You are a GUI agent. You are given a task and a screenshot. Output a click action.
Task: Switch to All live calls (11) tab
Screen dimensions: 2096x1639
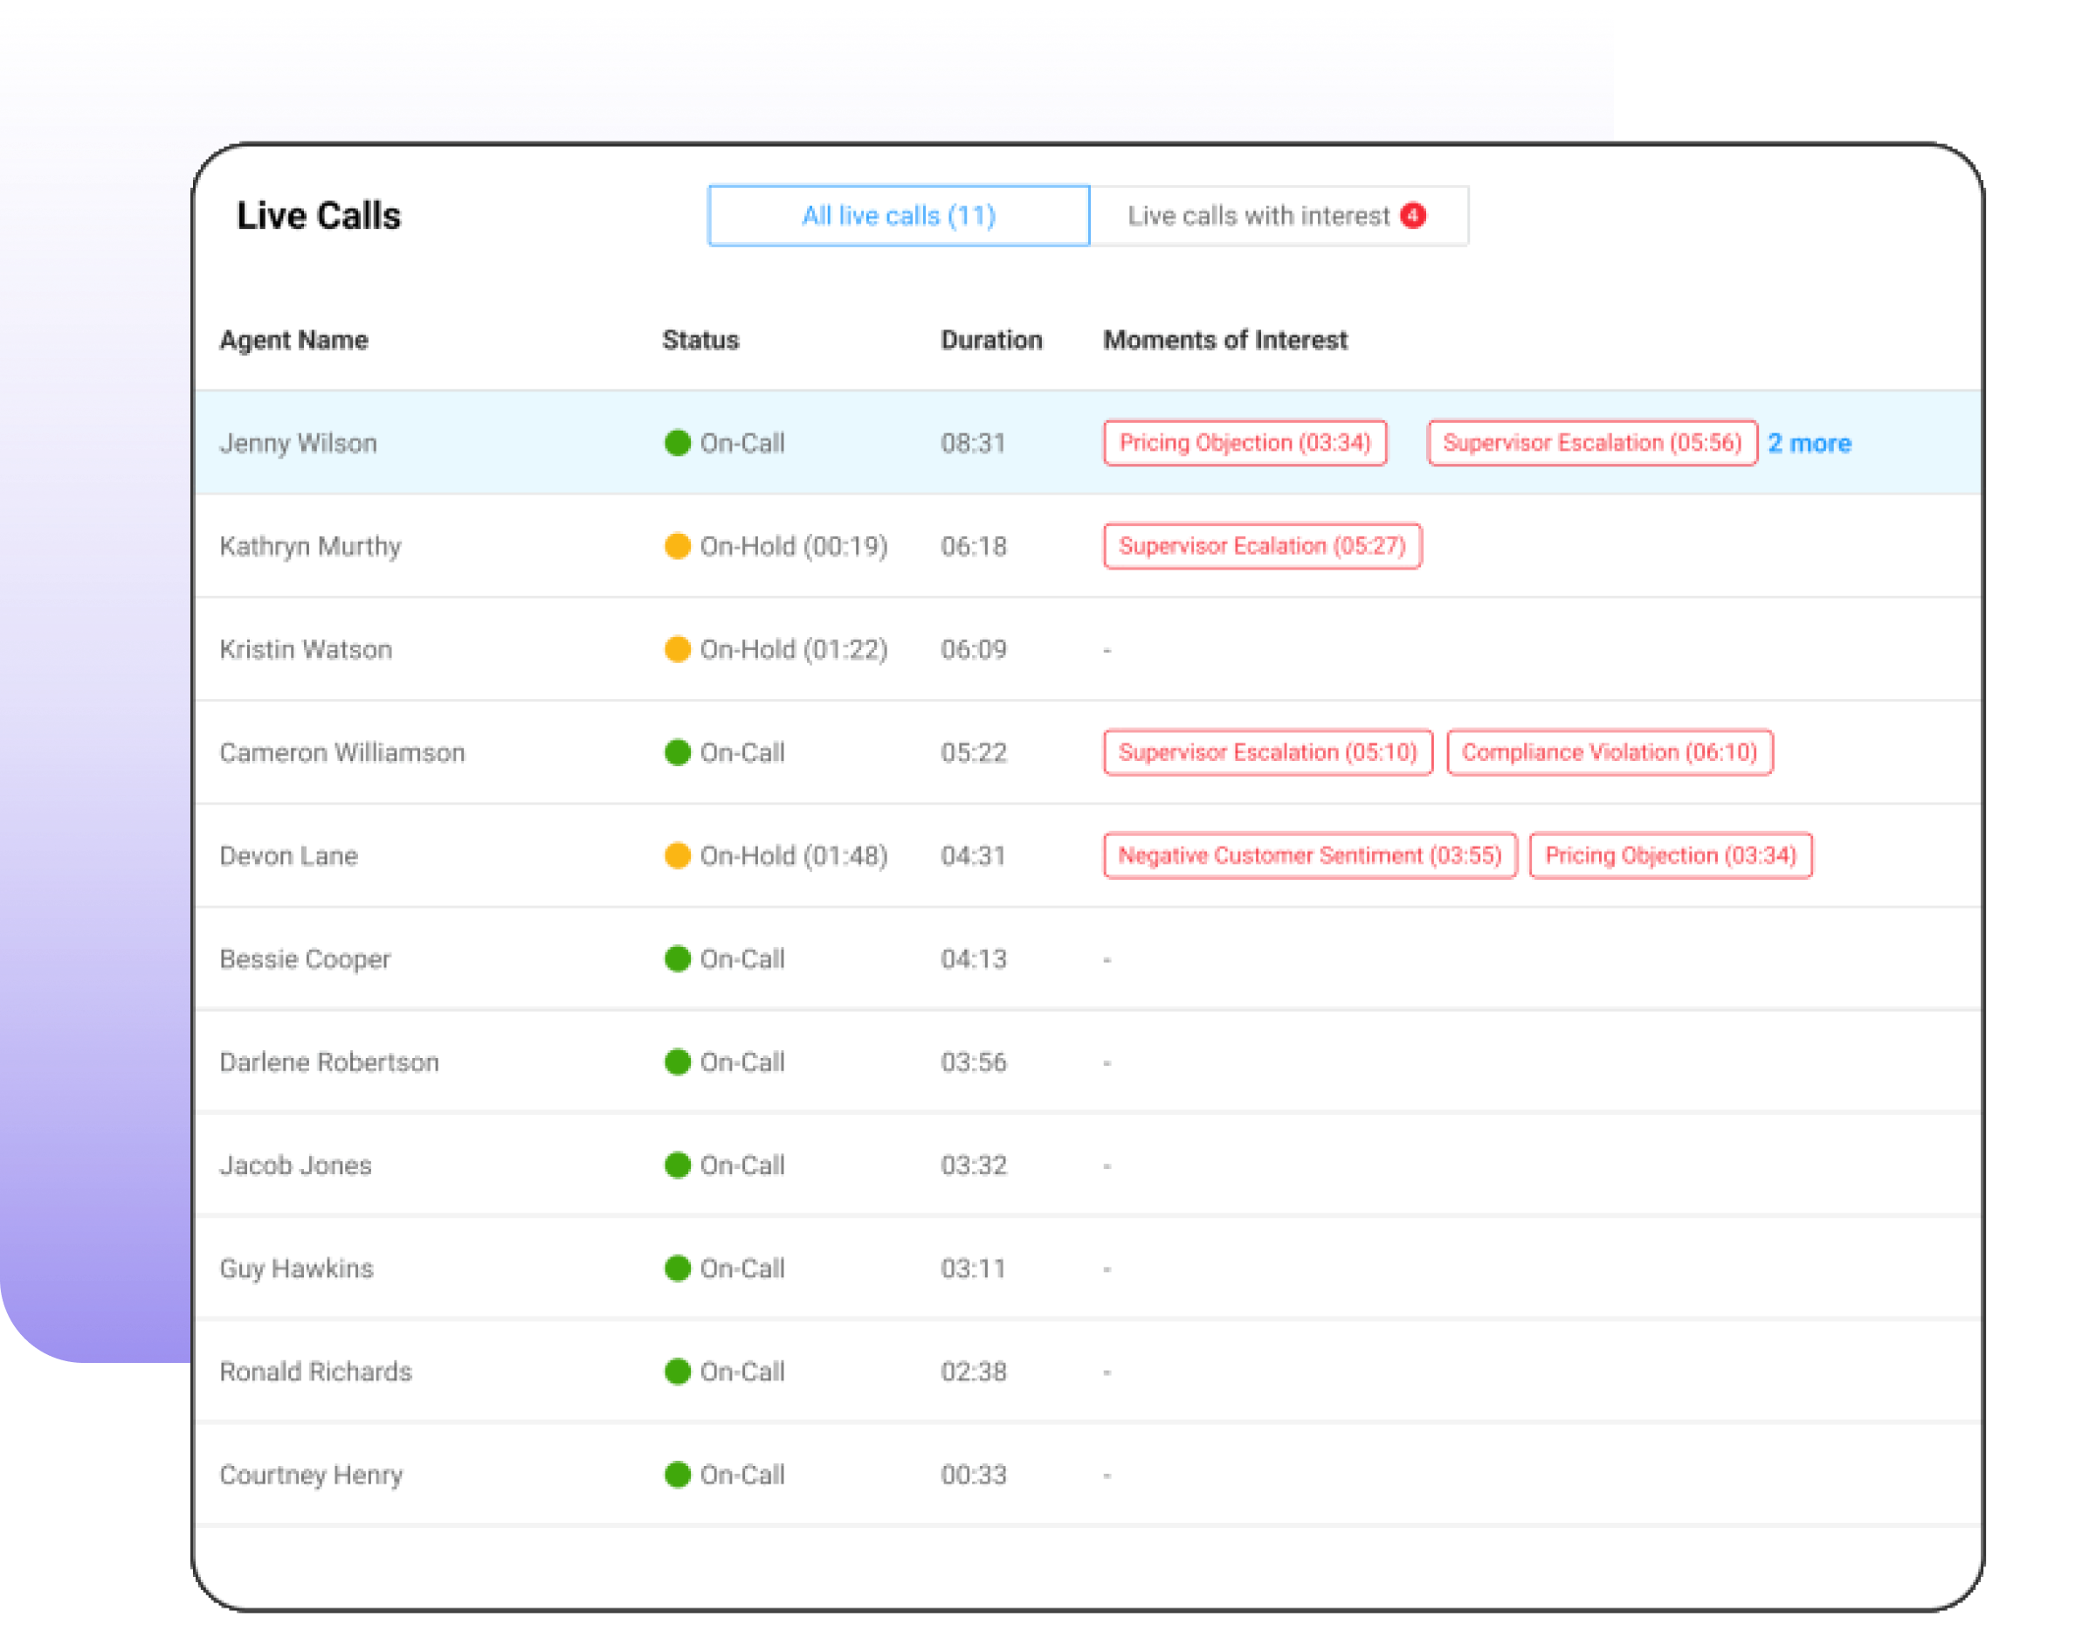(899, 216)
